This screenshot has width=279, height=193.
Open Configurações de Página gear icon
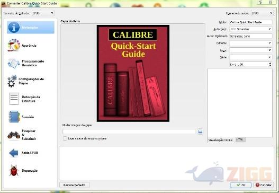[x=12, y=81]
